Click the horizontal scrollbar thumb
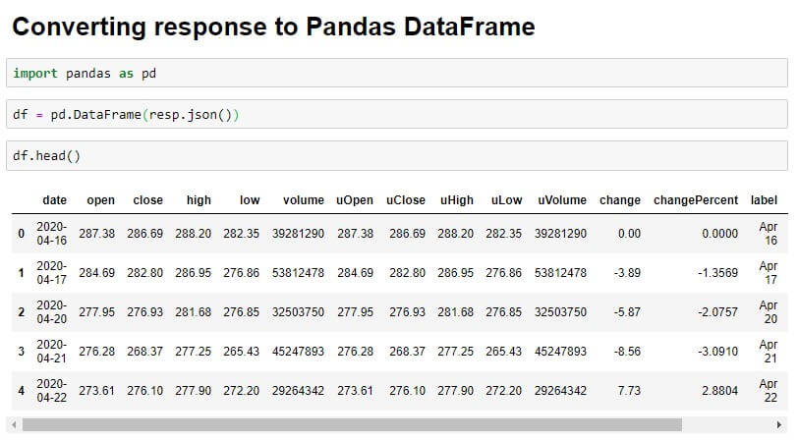Screen dimensions: 799x441 click(352, 424)
